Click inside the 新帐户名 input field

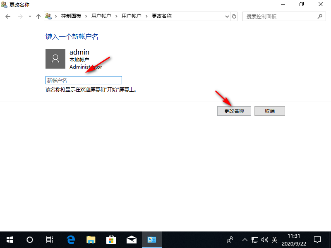click(x=83, y=80)
